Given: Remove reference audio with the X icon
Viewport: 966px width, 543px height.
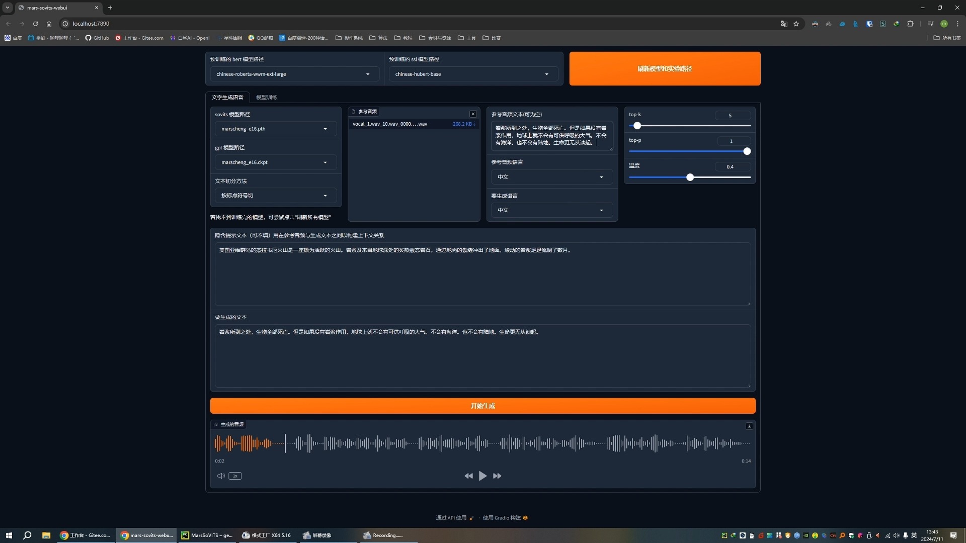Looking at the screenshot, I should pyautogui.click(x=473, y=114).
